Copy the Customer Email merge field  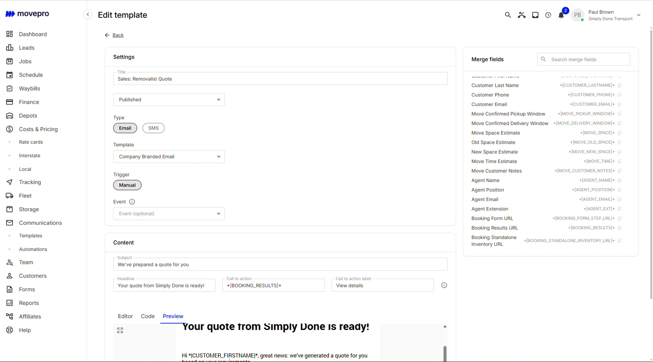(x=620, y=104)
